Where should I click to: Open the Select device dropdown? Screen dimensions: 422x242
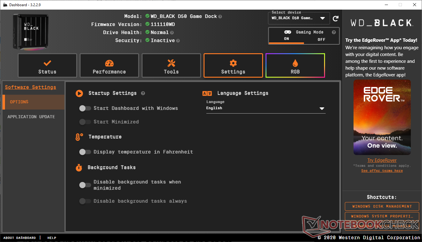(x=299, y=18)
